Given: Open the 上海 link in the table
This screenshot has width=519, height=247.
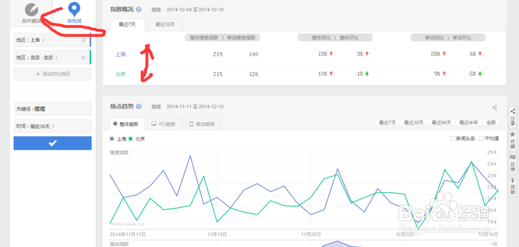Looking at the screenshot, I should pos(120,54).
